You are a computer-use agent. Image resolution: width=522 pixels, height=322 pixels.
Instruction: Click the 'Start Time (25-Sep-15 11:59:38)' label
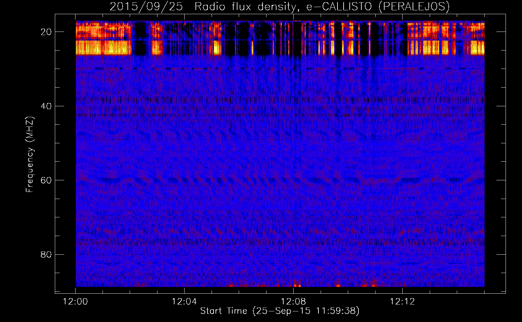(280, 311)
